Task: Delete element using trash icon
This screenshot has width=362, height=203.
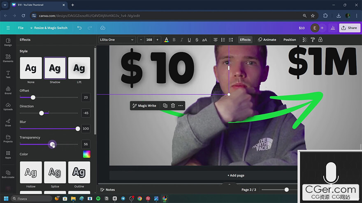Action: tap(173, 106)
